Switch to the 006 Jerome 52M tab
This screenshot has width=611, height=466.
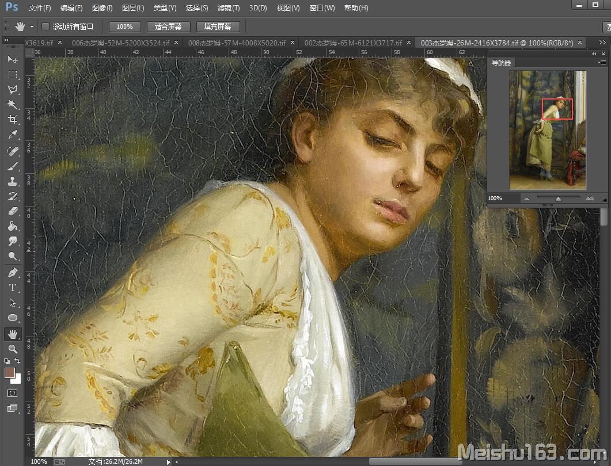120,43
